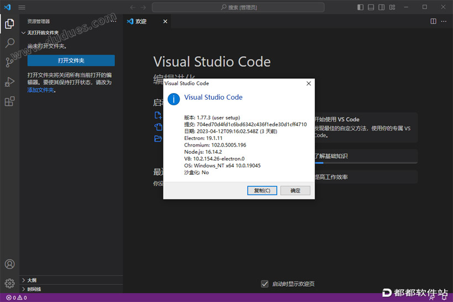Viewport: 453px width, 302px height.
Task: Click the Chromium: 102.0.5005.196 line
Action: point(215,145)
